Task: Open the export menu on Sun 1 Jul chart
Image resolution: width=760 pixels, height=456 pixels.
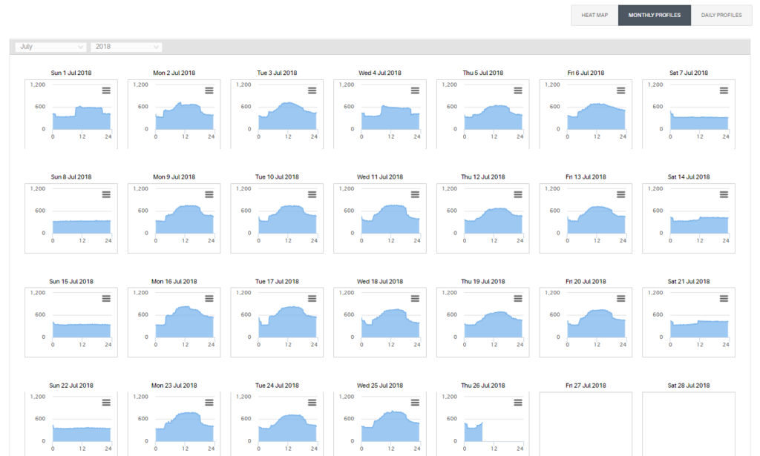Action: [x=106, y=90]
